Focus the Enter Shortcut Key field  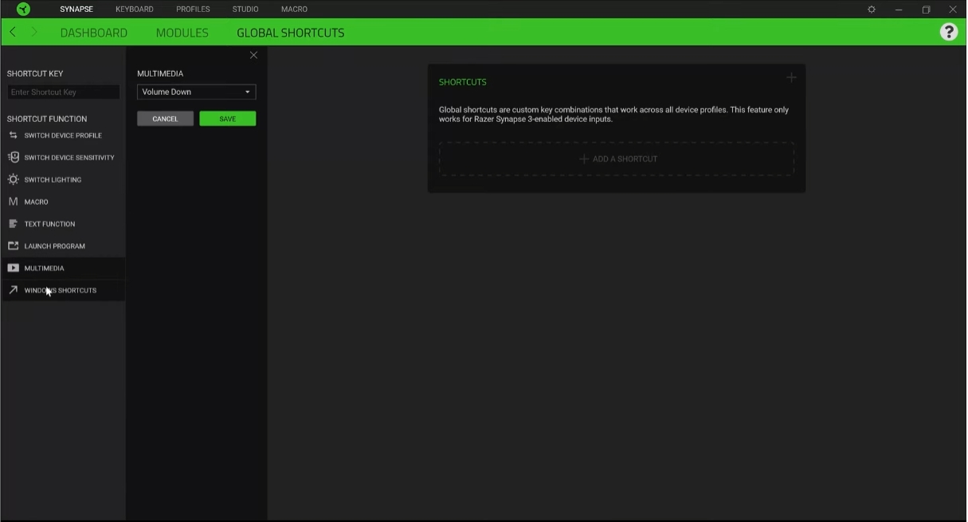(64, 92)
